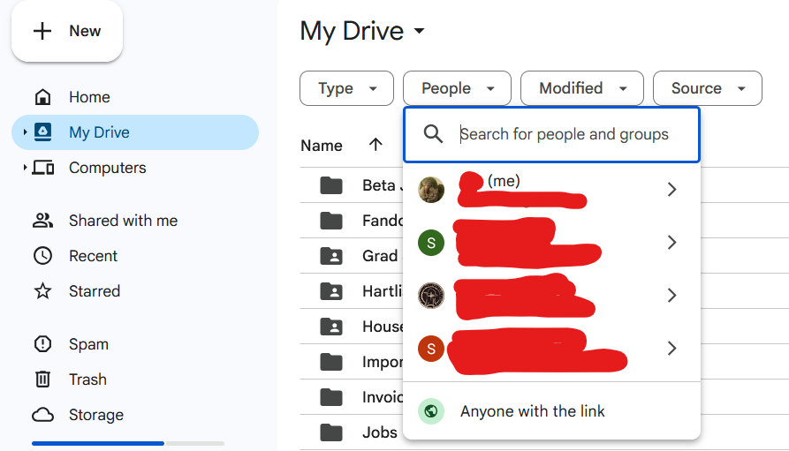This screenshot has height=451, width=789.
Task: Expand the Computers tree arrow
Action: pyautogui.click(x=25, y=168)
